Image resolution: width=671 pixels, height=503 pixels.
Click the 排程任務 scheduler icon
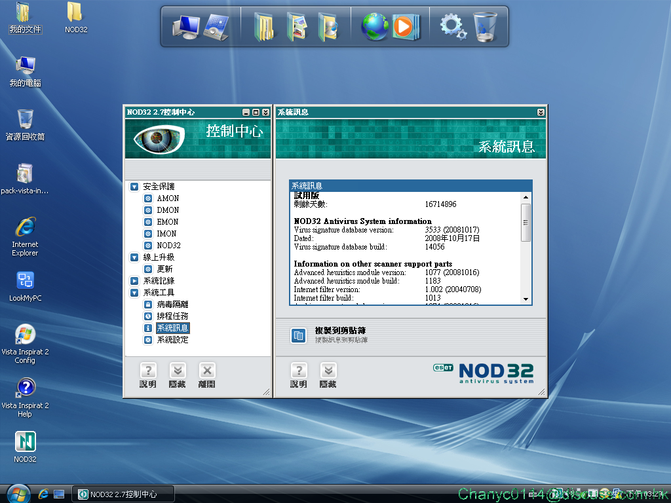147,316
